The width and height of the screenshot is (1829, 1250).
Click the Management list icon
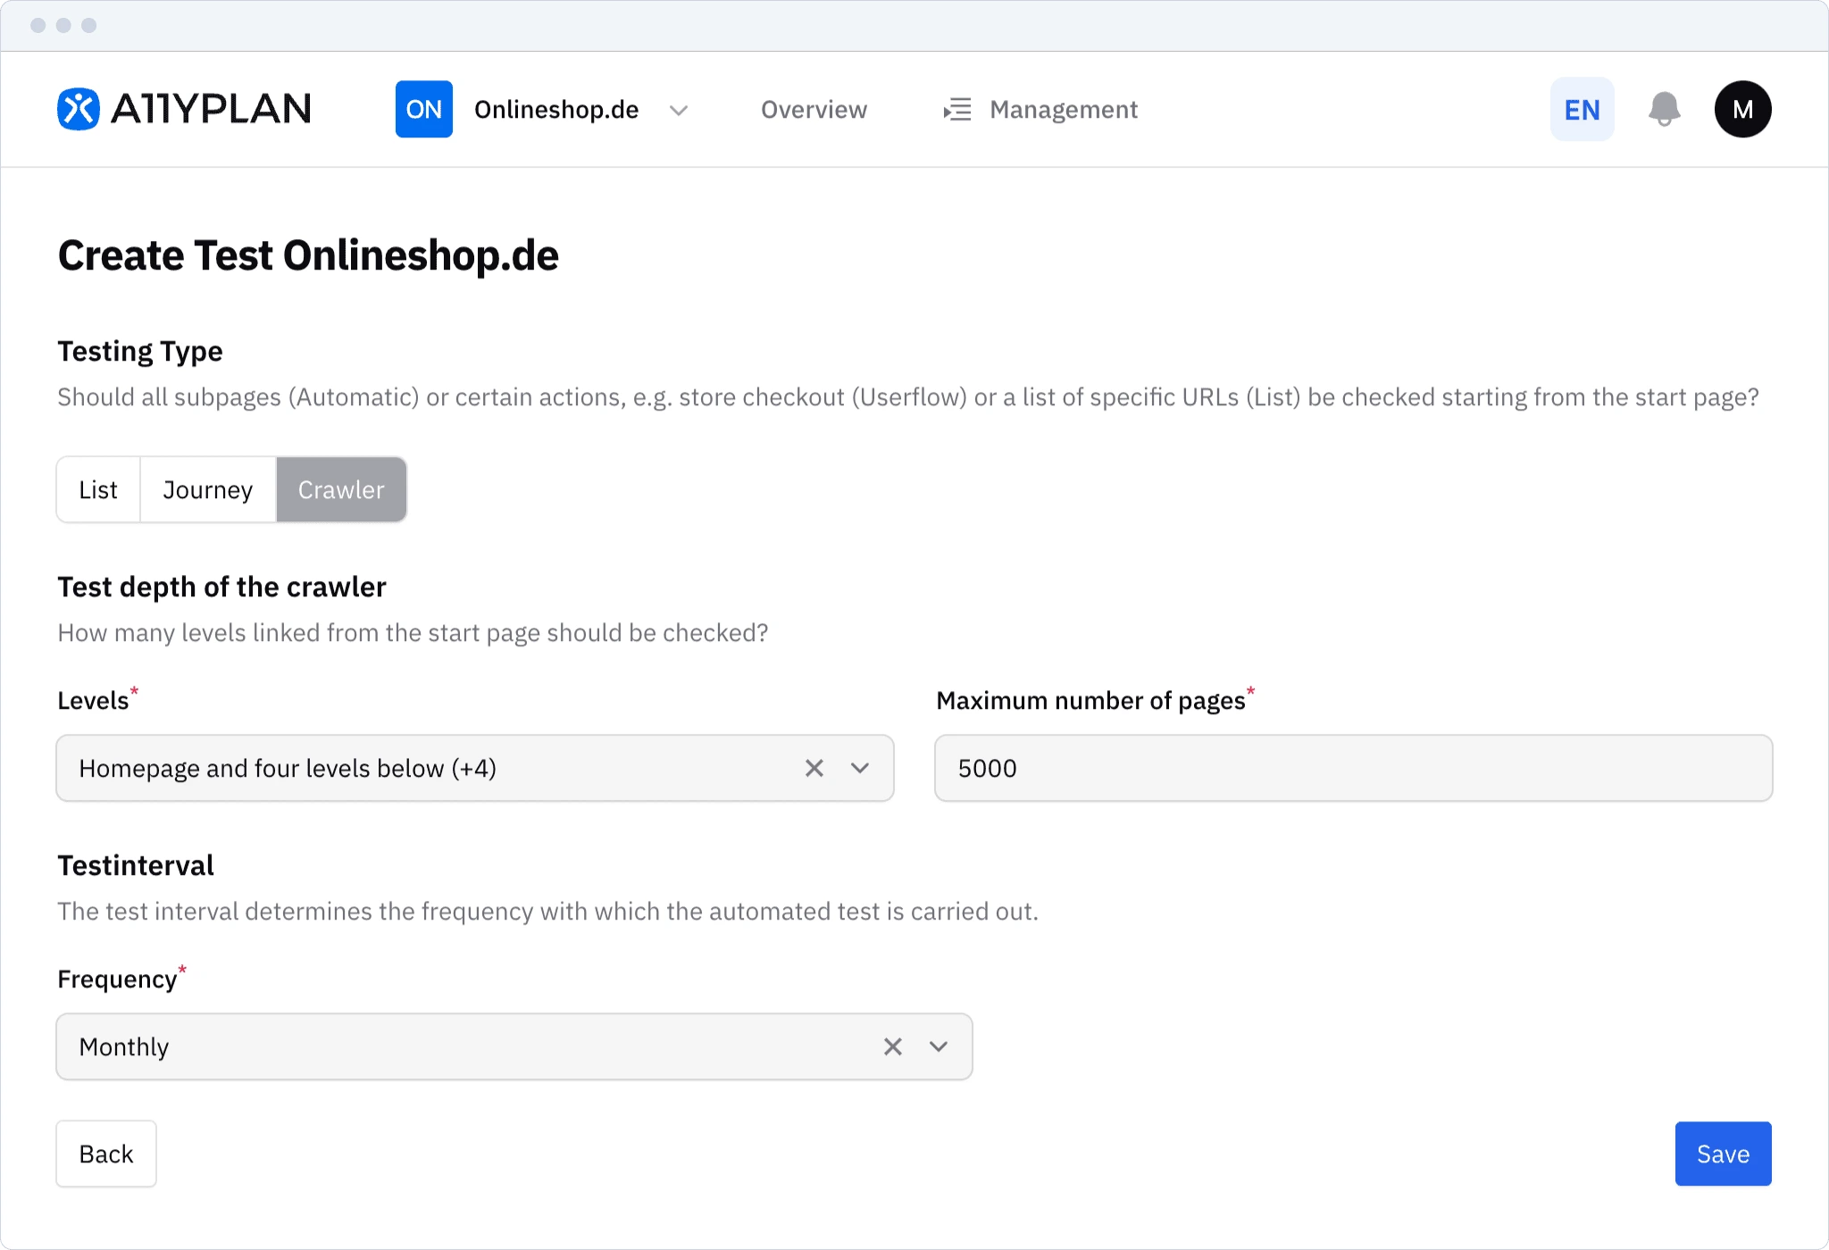point(957,109)
